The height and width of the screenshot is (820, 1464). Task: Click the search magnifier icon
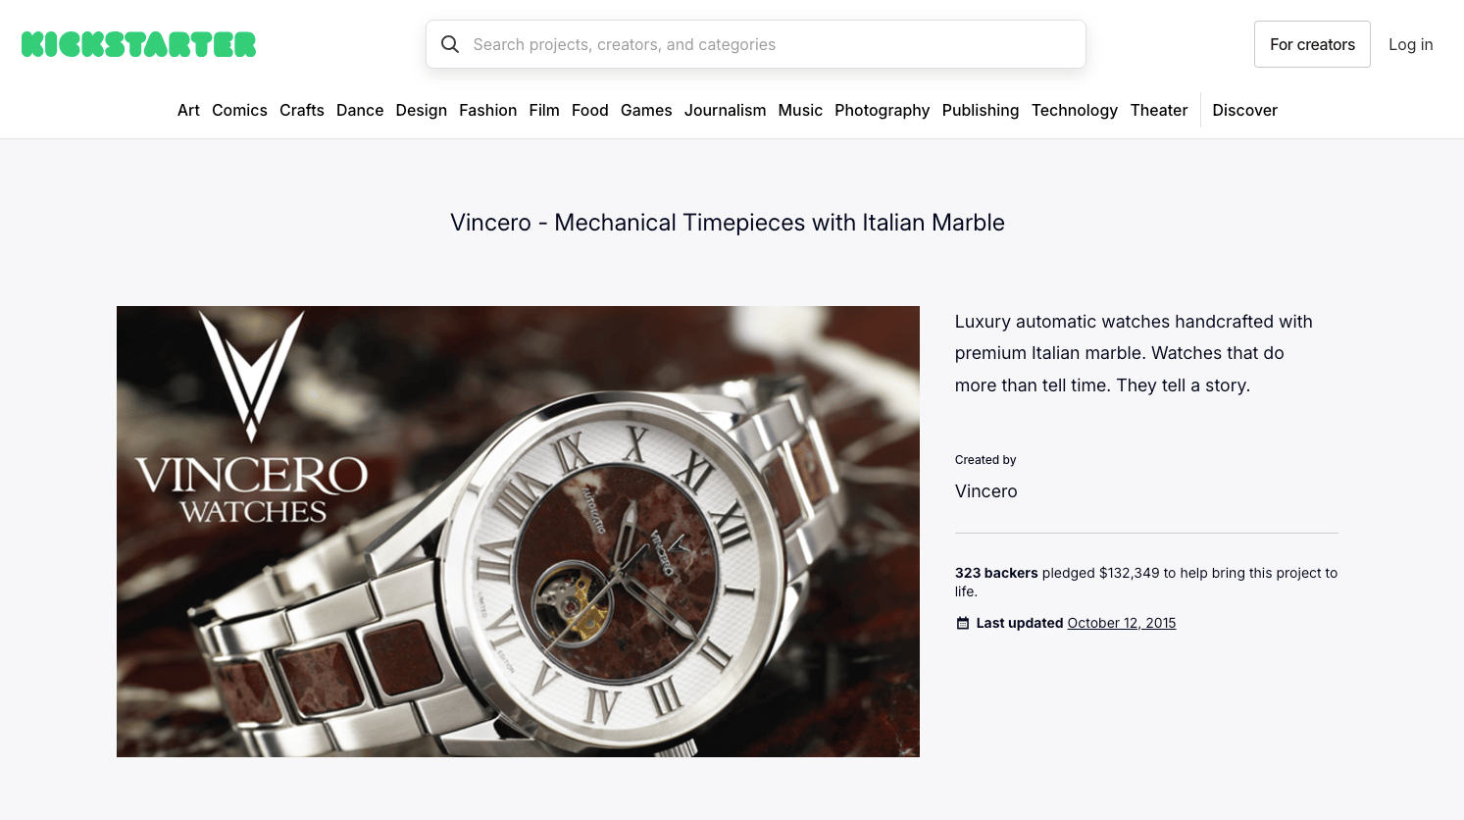pyautogui.click(x=450, y=44)
